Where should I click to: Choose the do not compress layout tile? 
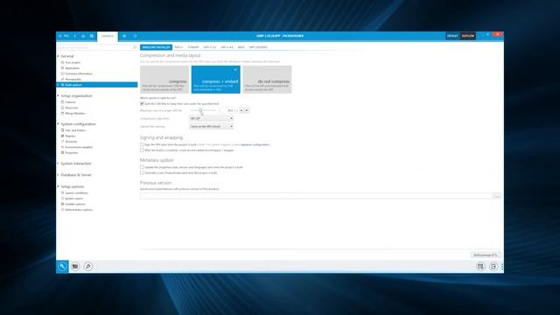point(267,80)
